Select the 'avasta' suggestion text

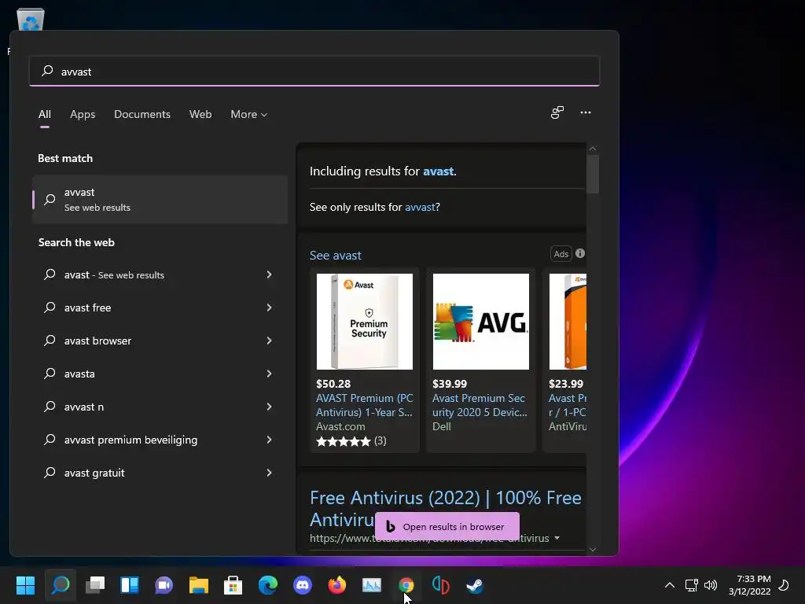pyautogui.click(x=79, y=374)
